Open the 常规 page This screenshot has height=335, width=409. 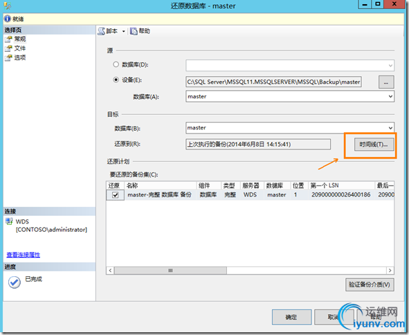point(20,39)
